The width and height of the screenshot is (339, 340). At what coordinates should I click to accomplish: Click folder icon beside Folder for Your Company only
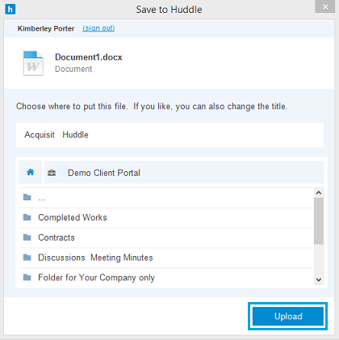click(x=27, y=277)
